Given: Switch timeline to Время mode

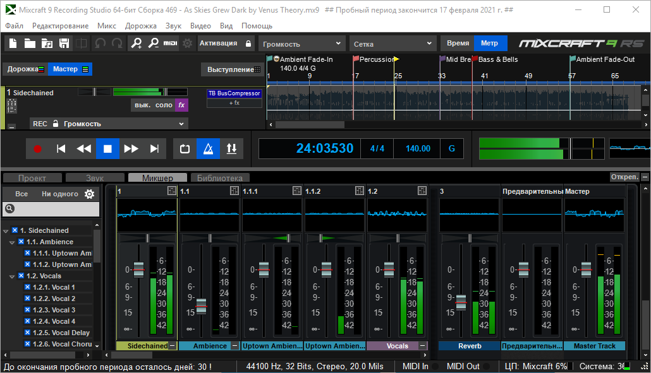Looking at the screenshot, I should (458, 44).
